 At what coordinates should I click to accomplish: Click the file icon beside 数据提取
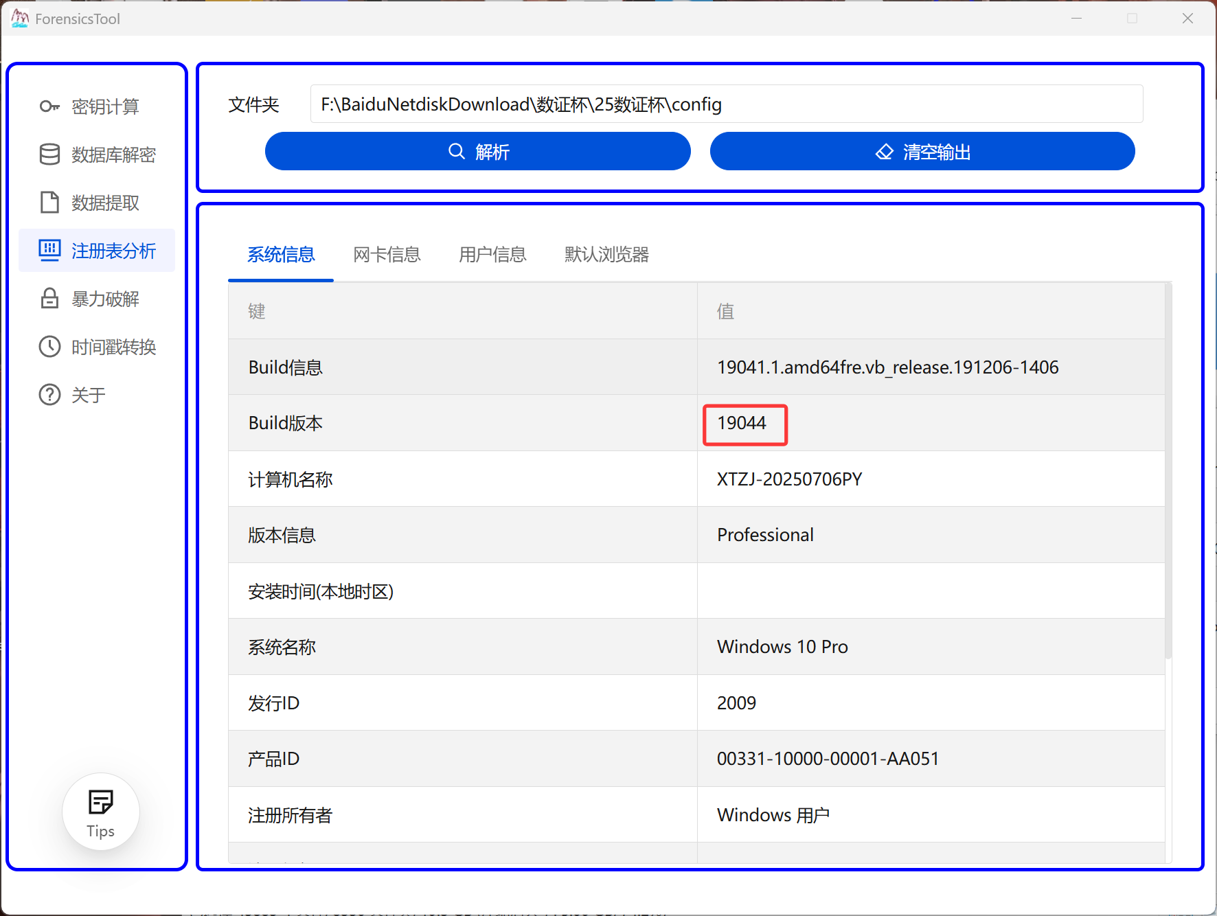49,203
